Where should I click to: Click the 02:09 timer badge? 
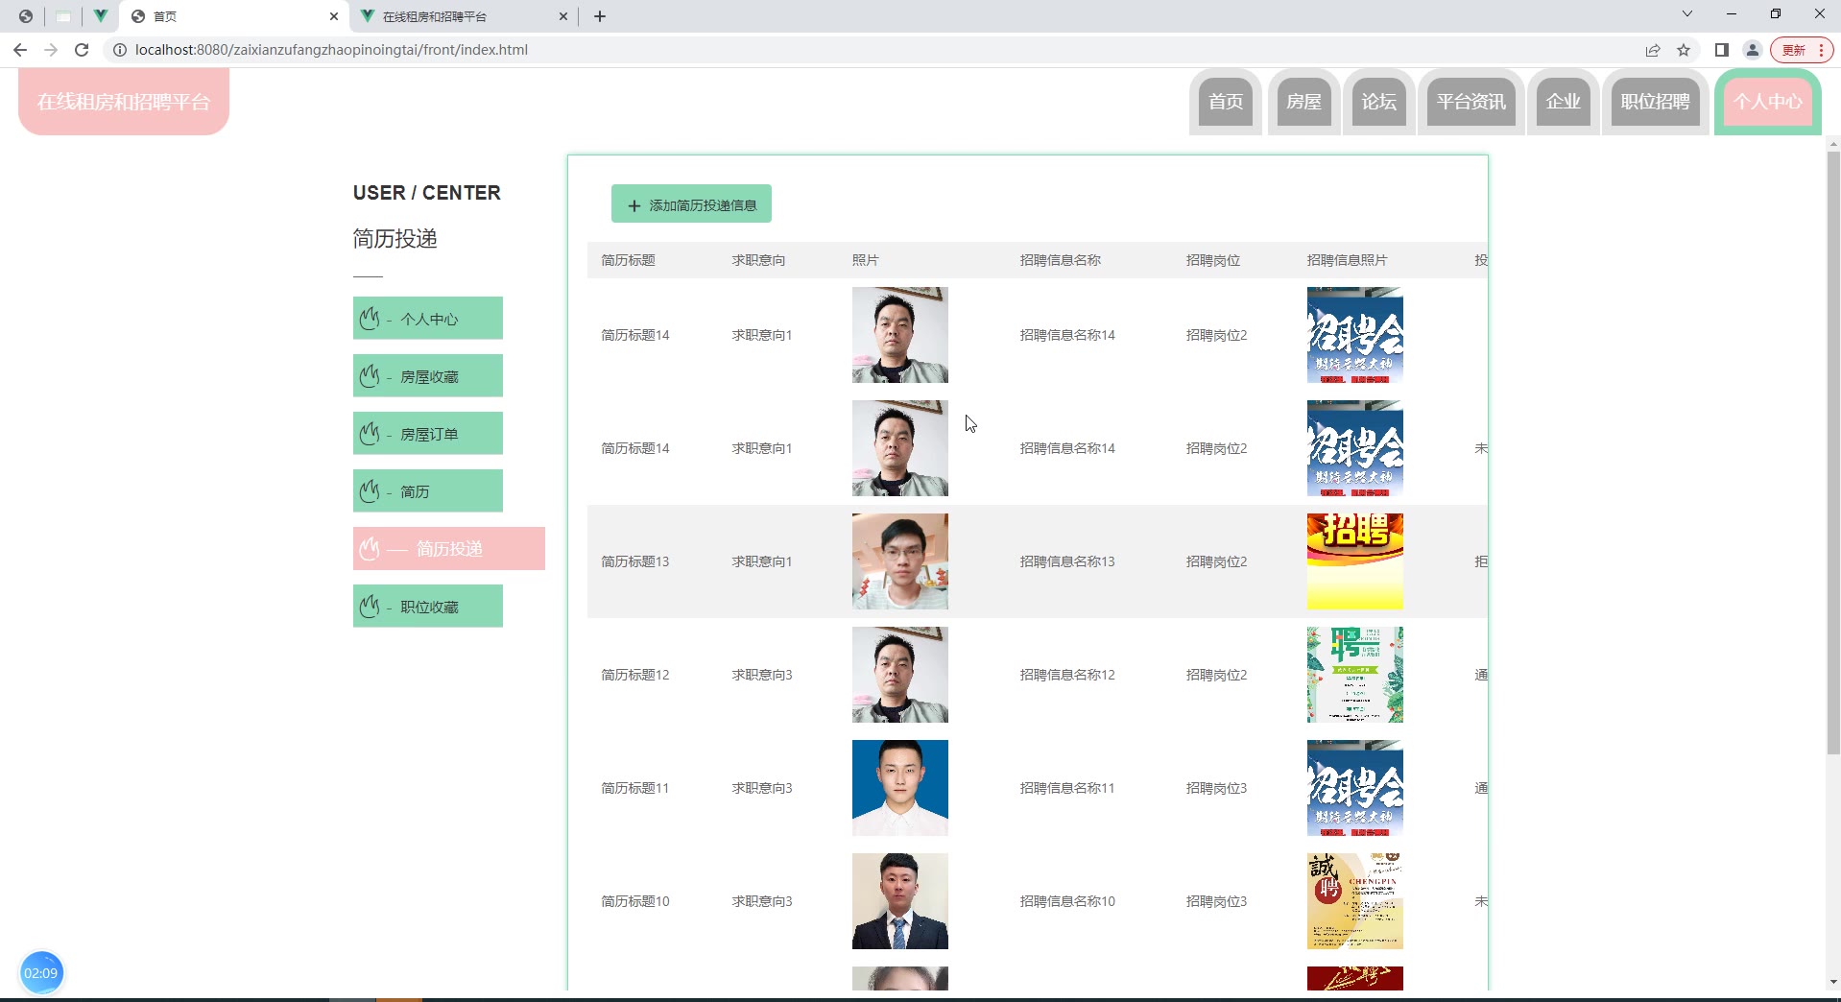[x=40, y=972]
